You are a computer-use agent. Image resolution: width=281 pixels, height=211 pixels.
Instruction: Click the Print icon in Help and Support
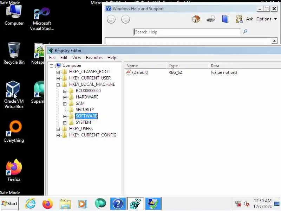[x=210, y=19]
